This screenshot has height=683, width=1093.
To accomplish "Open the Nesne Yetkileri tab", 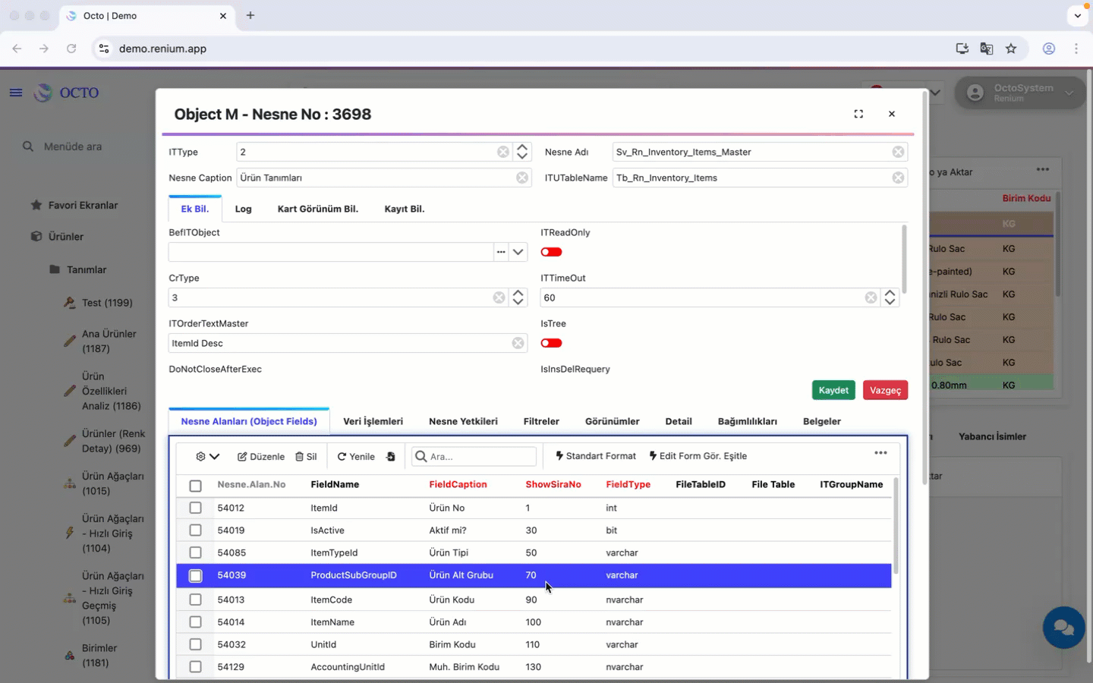I will tap(463, 421).
